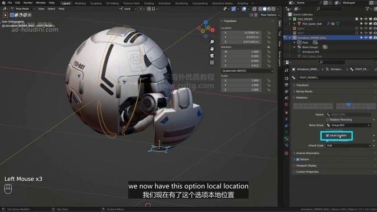Switch to the Modeling workspace tab
The height and width of the screenshot is (212, 377).
(80, 4)
